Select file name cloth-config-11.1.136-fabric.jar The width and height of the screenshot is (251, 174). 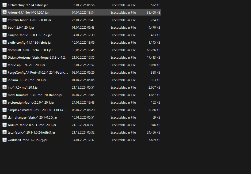(x=30, y=43)
